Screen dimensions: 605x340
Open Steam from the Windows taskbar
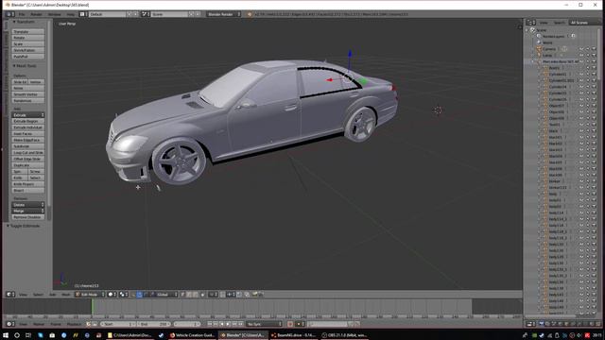tap(161, 335)
